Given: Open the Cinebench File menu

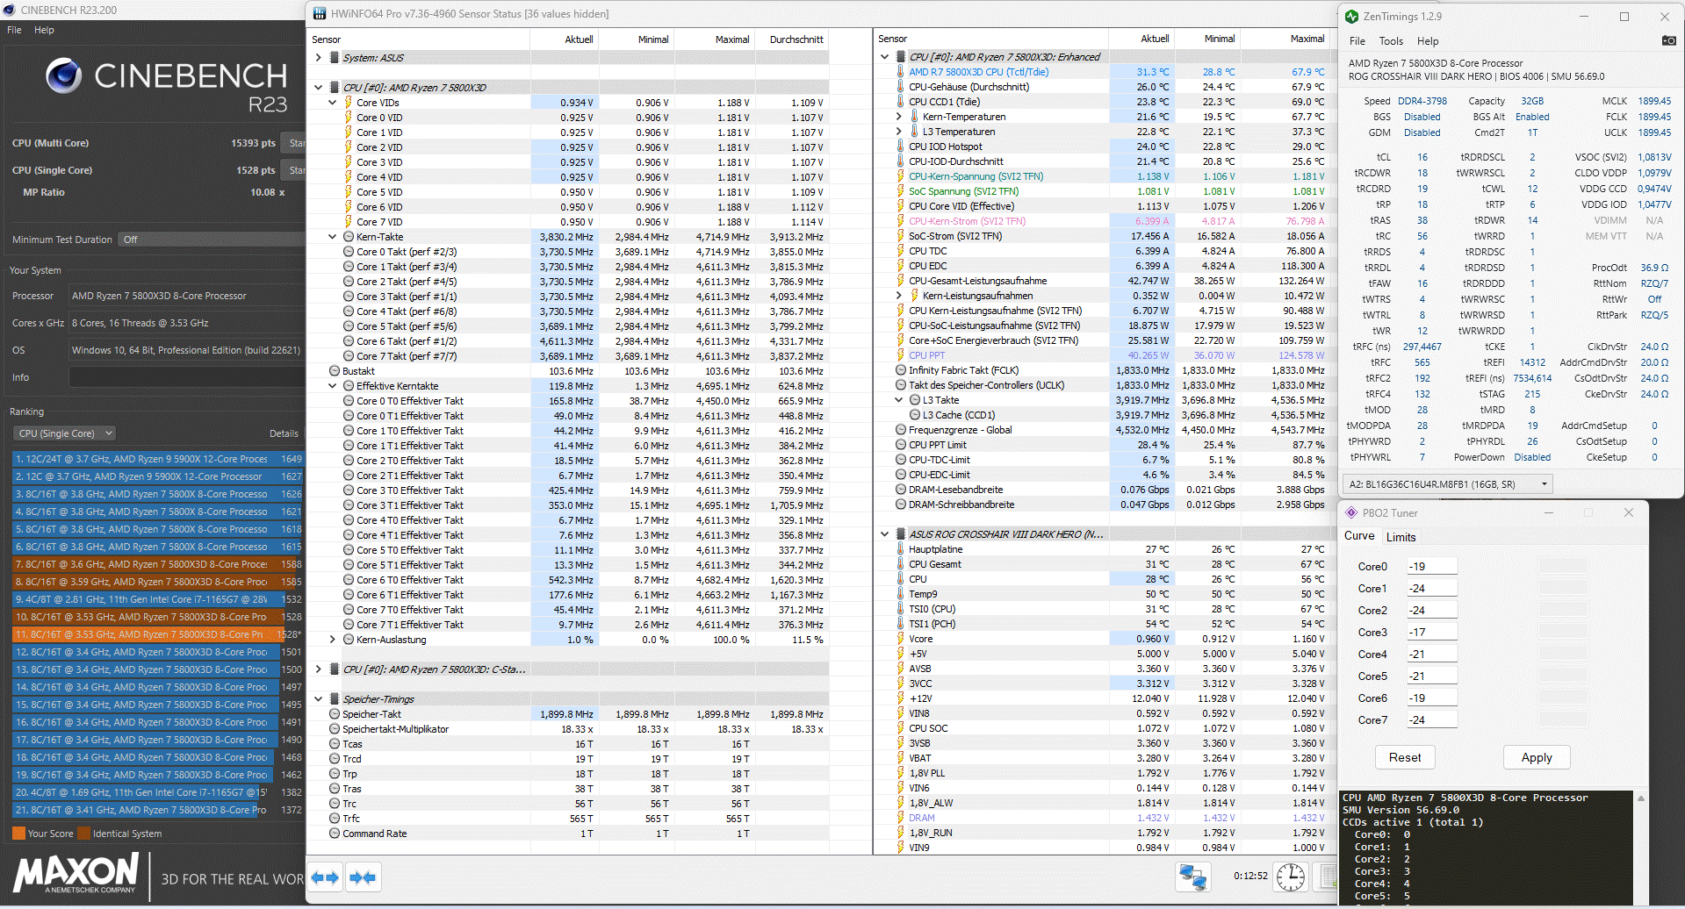Looking at the screenshot, I should 14,30.
